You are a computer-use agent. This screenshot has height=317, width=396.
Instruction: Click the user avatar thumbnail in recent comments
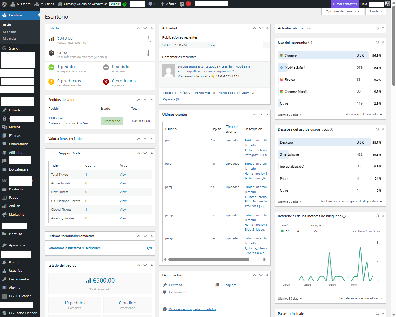(169, 71)
